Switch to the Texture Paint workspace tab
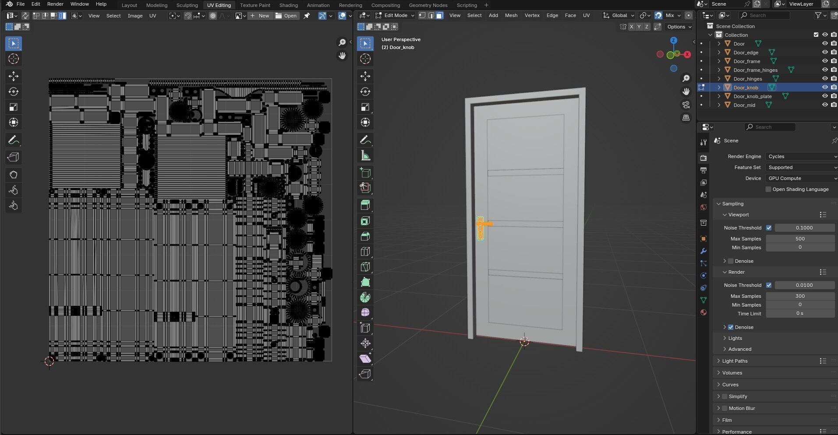The image size is (838, 435). 255,5
